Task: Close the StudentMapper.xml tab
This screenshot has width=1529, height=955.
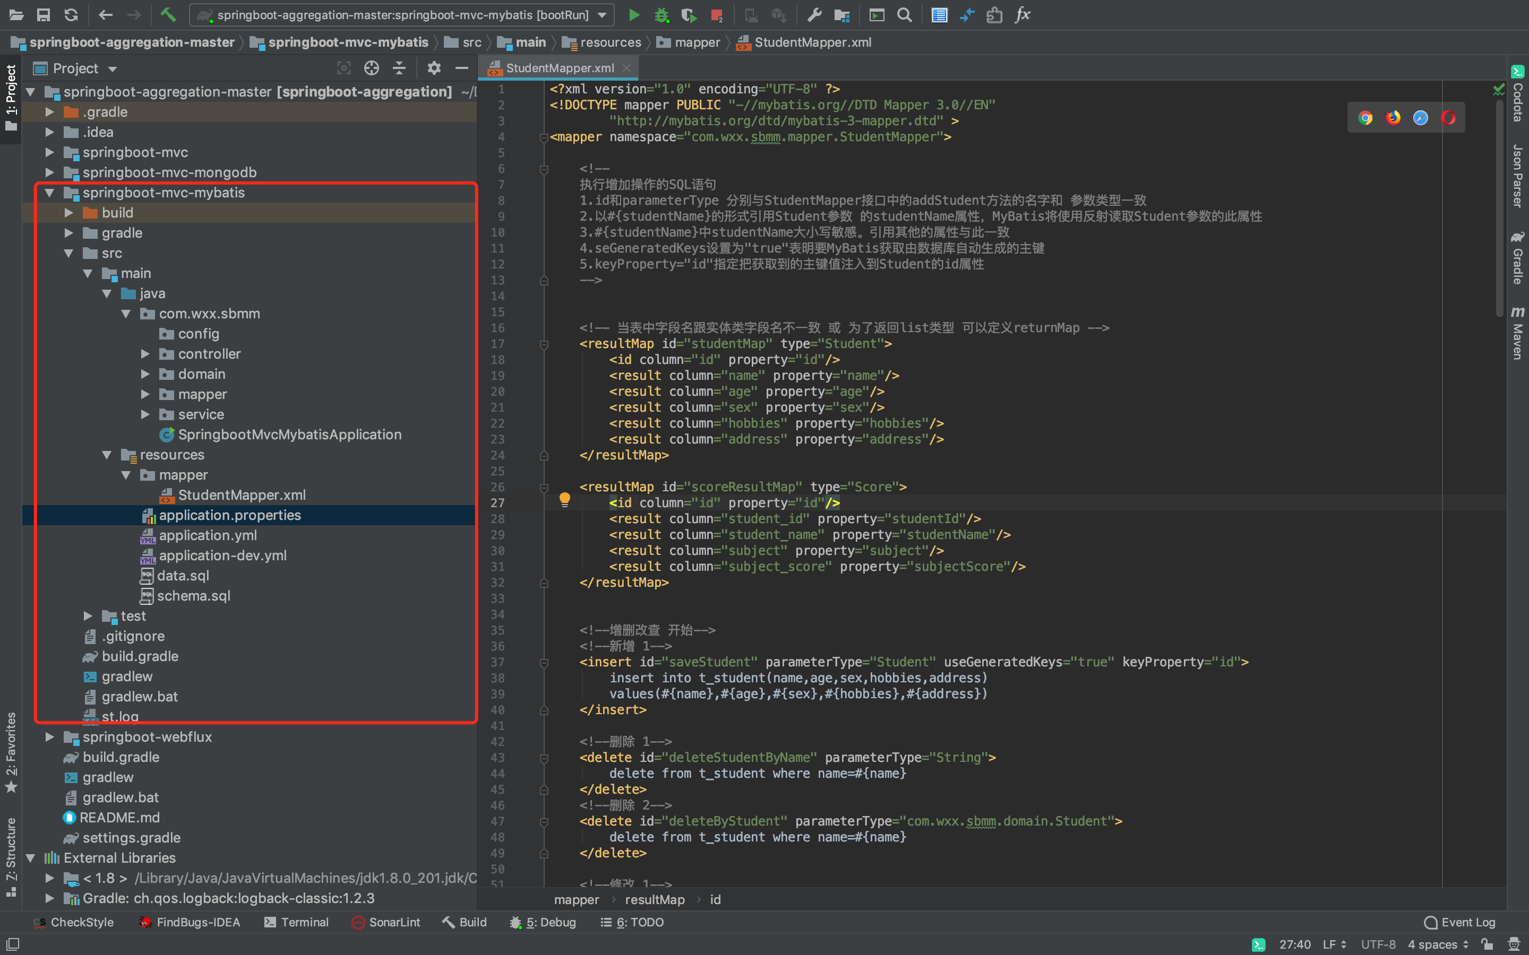Action: (626, 67)
